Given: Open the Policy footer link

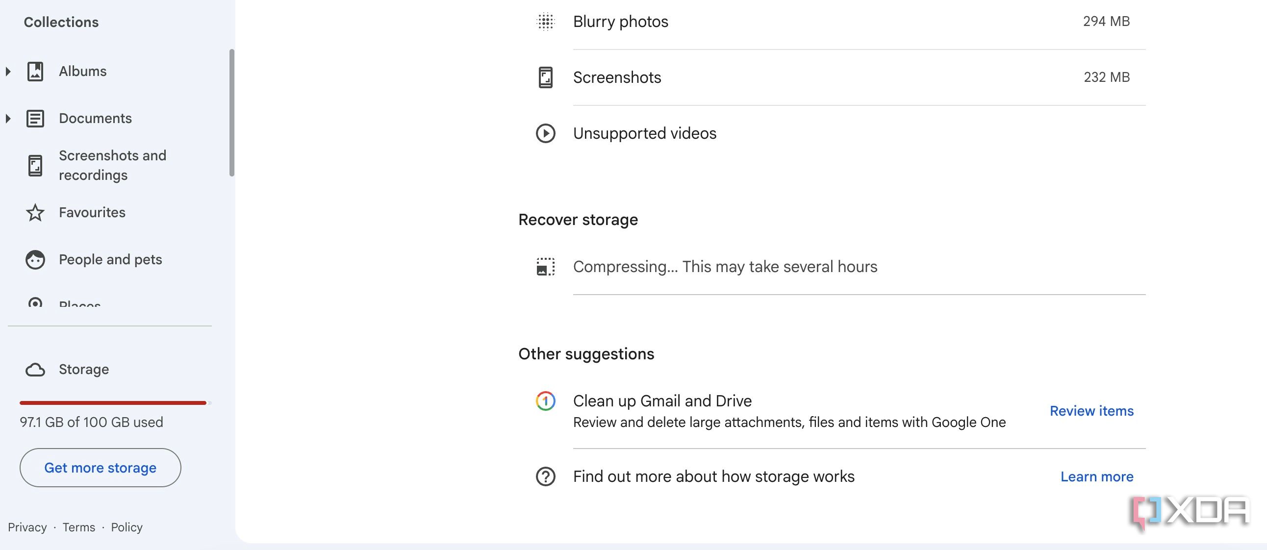Looking at the screenshot, I should click(127, 527).
